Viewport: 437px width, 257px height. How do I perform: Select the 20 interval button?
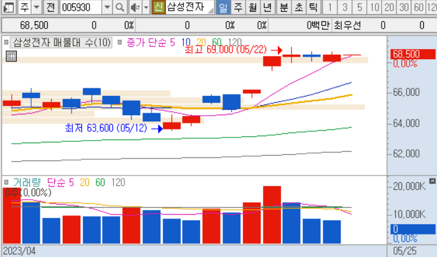389,7
